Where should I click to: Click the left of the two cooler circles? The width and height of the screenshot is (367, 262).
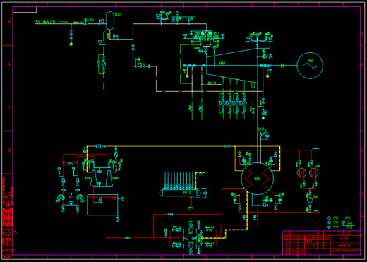tap(301, 173)
